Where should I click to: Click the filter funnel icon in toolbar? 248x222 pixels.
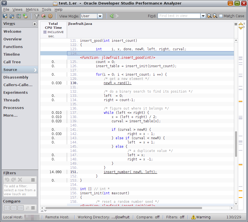[37, 16]
